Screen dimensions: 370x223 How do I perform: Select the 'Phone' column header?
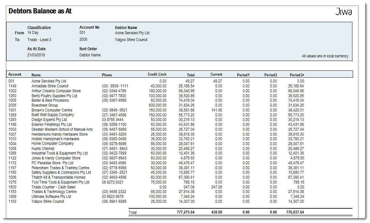click(x=107, y=75)
